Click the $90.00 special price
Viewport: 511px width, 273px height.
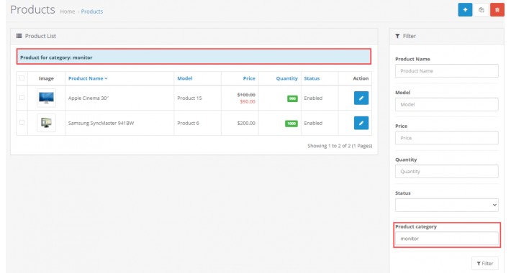[x=248, y=101]
